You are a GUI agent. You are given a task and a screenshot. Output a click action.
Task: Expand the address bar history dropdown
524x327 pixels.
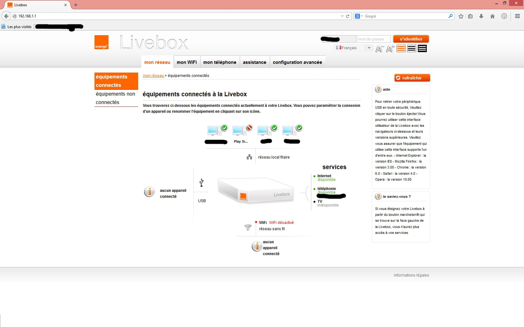pos(342,16)
